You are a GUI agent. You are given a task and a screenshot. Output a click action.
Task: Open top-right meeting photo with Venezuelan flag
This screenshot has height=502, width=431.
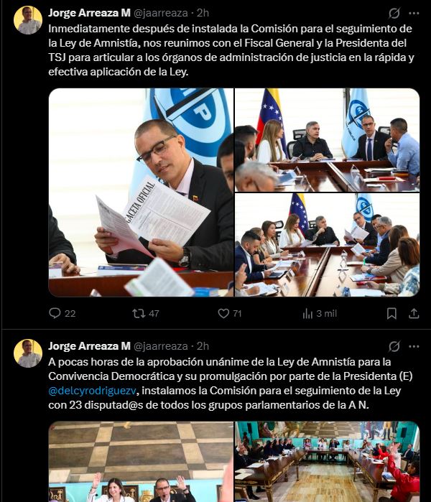tap(328, 140)
